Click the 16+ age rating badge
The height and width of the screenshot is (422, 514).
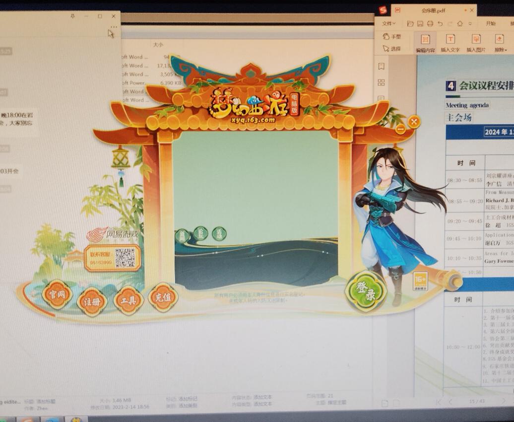(x=420, y=281)
